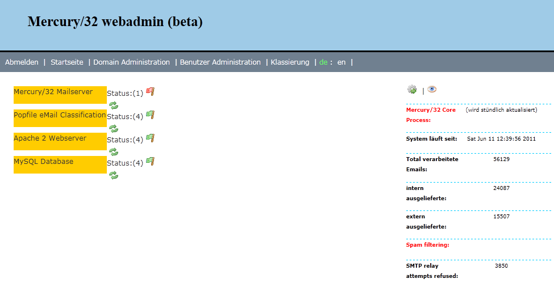Open the Klassierung menu item

point(290,62)
